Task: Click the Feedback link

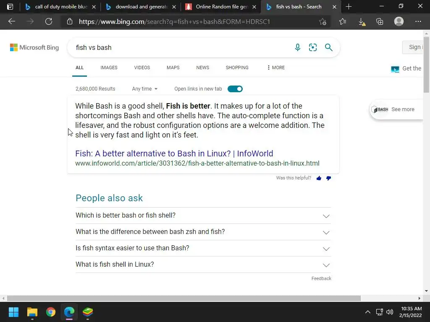Action: 321,278
